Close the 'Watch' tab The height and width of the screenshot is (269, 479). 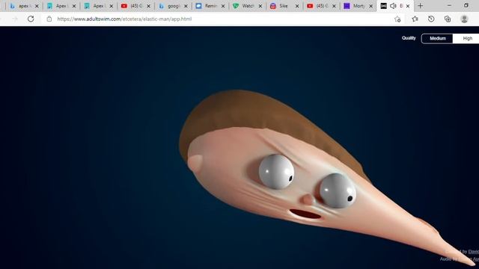click(260, 6)
